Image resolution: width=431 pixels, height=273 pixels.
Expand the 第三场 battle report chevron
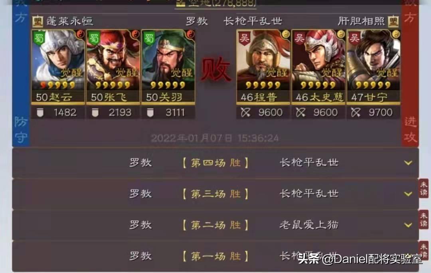tap(408, 194)
